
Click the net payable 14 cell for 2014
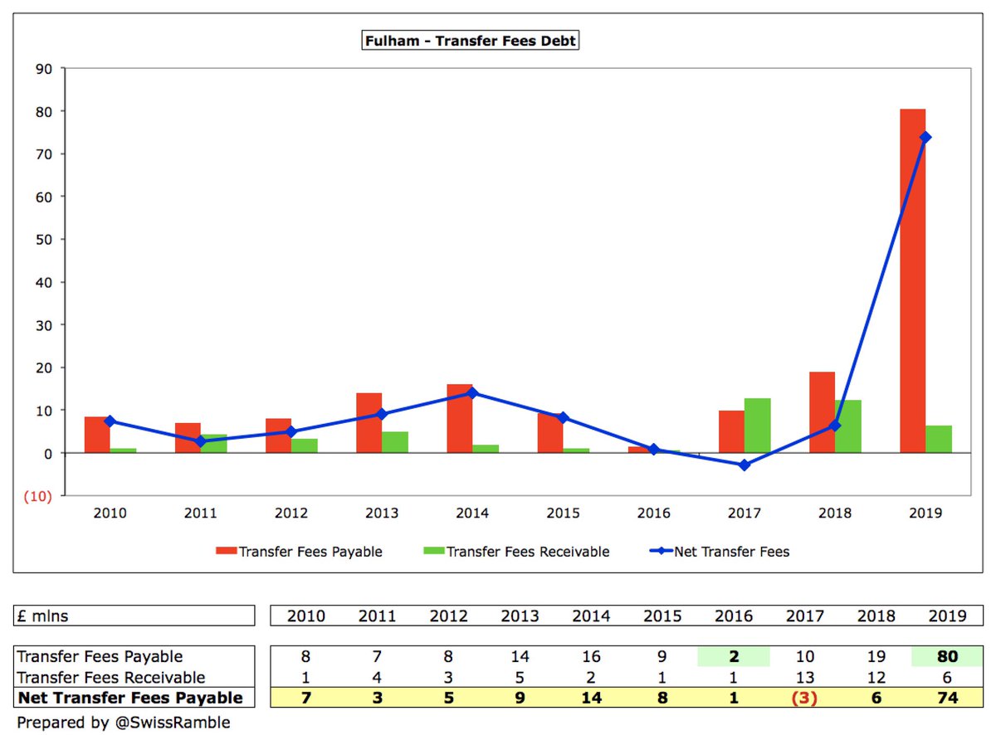(592, 698)
